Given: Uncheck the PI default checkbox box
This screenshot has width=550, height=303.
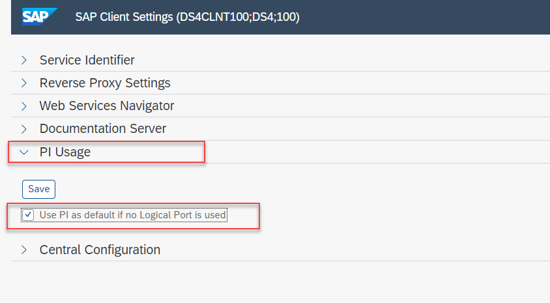Looking at the screenshot, I should [28, 215].
